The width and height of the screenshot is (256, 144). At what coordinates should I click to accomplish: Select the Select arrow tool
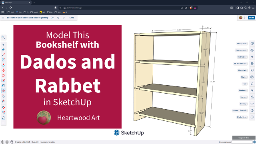coord(3,44)
